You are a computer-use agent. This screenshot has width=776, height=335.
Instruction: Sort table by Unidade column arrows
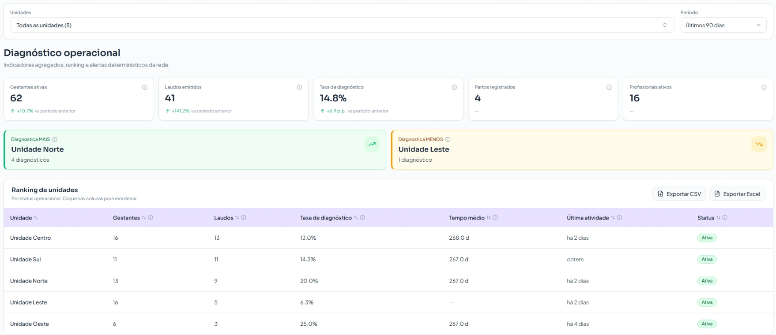36,218
